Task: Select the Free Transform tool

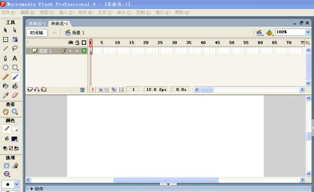Action: 5,39
